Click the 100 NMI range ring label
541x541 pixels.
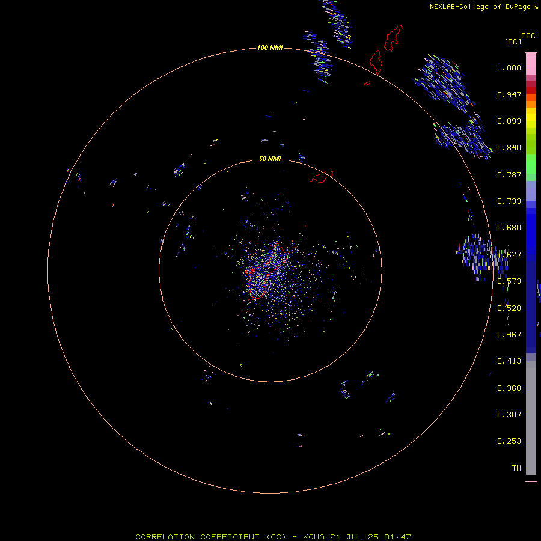(270, 47)
